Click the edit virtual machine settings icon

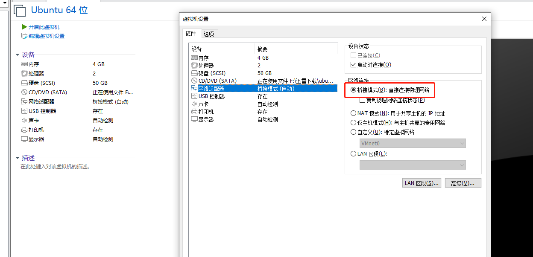tap(24, 36)
